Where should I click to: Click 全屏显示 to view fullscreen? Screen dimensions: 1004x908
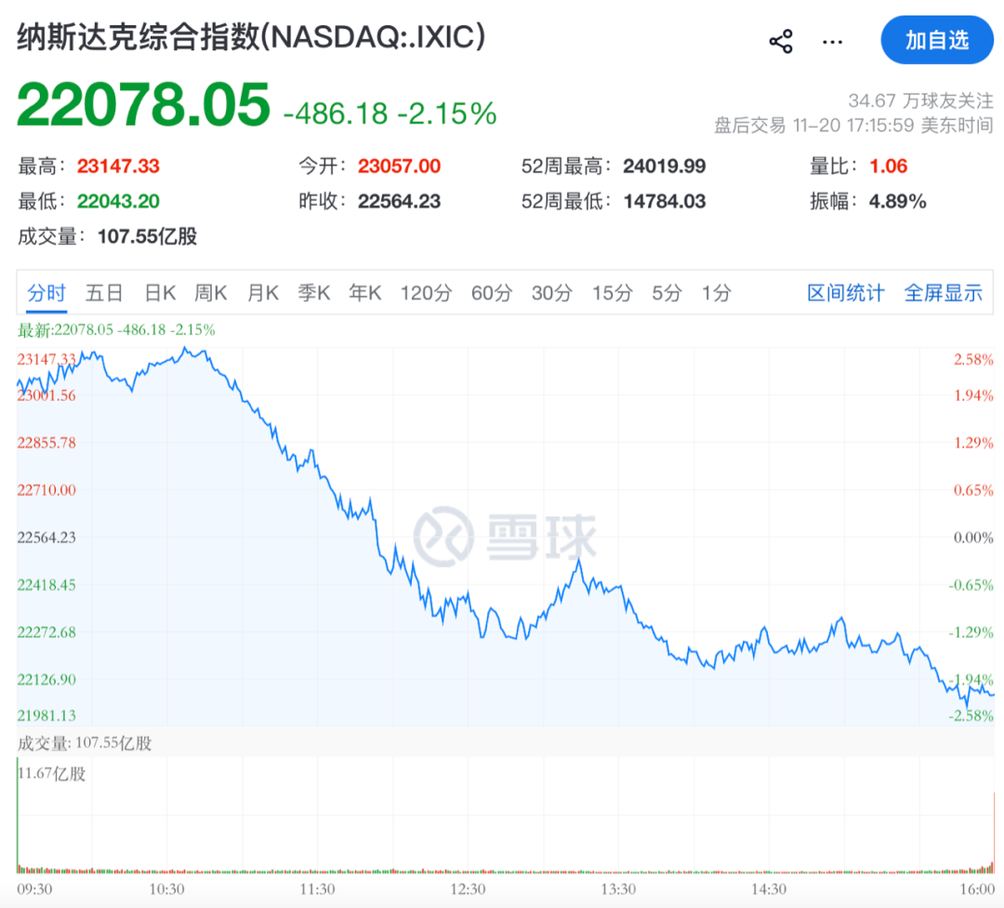point(943,293)
